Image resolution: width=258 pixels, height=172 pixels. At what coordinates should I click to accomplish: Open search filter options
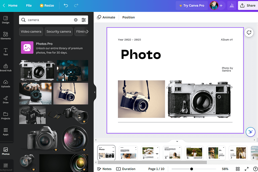84,20
